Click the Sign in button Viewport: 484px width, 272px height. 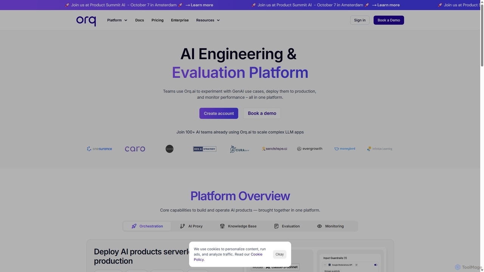tap(360, 20)
